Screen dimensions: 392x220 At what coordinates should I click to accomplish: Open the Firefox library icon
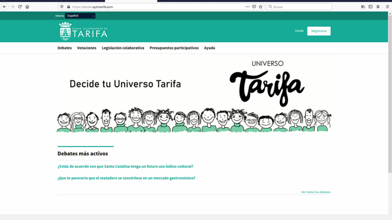363,7
